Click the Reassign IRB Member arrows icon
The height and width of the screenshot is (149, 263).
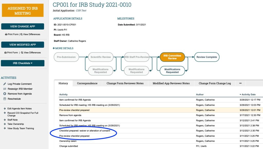(x=5, y=89)
